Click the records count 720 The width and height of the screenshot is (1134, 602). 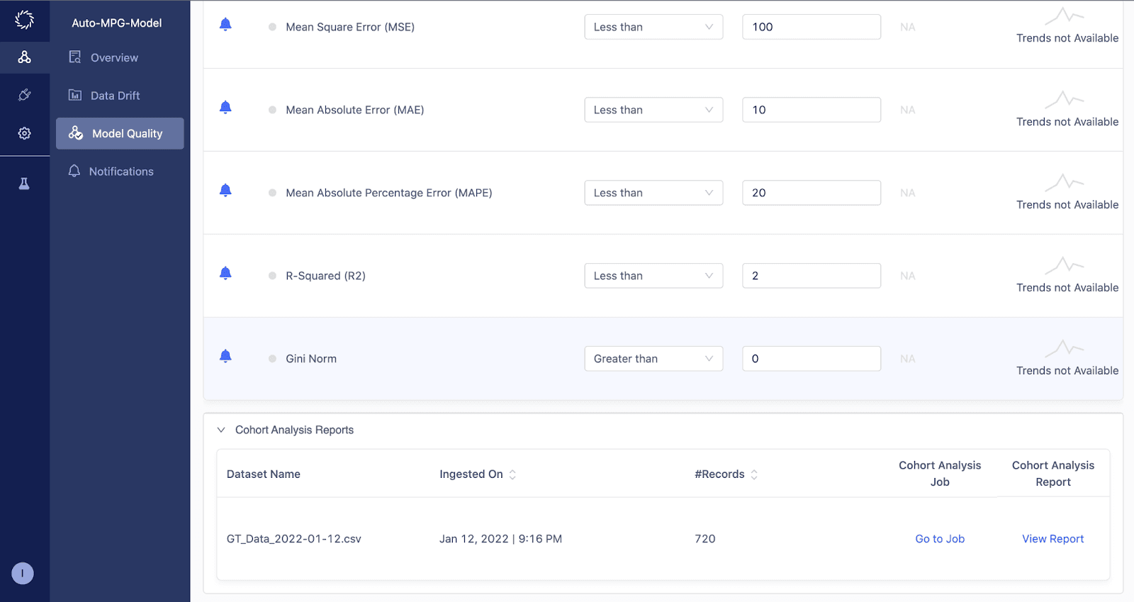(705, 539)
